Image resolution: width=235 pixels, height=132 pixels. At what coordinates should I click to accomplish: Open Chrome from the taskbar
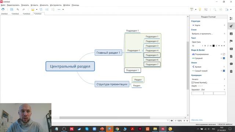coord(117,129)
